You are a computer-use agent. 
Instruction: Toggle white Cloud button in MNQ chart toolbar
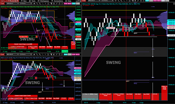pos(163,1)
